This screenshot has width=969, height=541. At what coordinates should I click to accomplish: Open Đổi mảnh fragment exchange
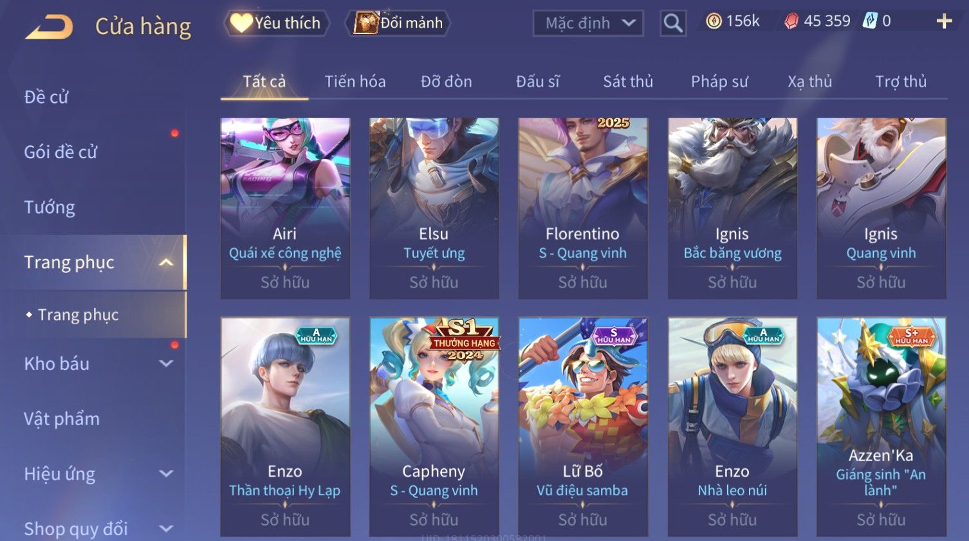coord(399,23)
